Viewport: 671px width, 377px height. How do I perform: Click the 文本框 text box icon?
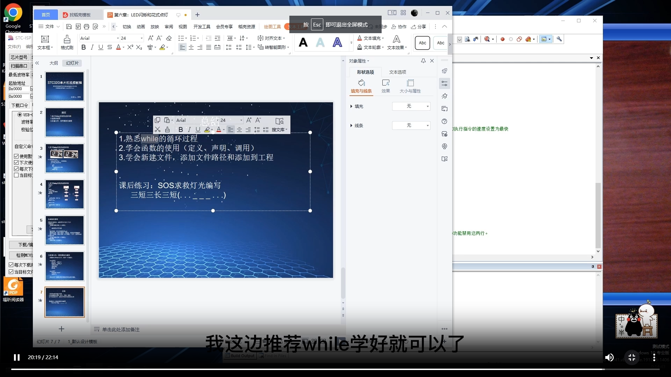click(x=45, y=43)
